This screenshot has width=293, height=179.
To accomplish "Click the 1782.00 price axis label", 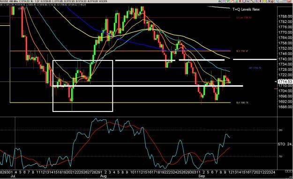I will pyautogui.click(x=285, y=22).
